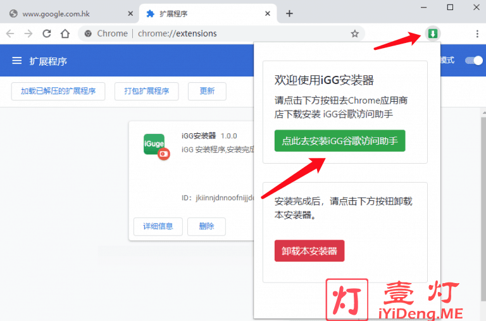Click green 点此去安装iGG谷歌访问助手 button

pyautogui.click(x=340, y=141)
